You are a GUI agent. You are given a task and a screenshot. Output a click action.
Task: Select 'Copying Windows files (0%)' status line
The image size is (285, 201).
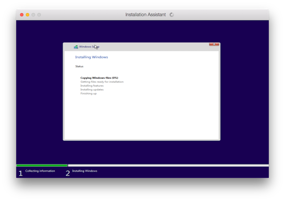click(99, 78)
